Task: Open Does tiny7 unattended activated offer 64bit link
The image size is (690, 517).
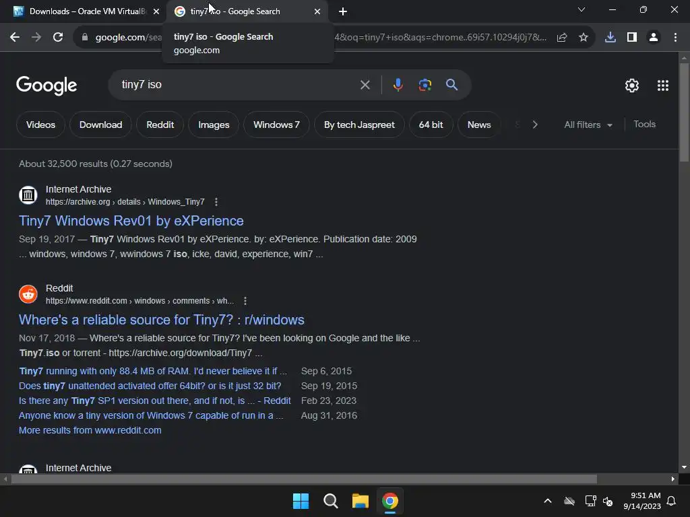Action: (x=150, y=386)
